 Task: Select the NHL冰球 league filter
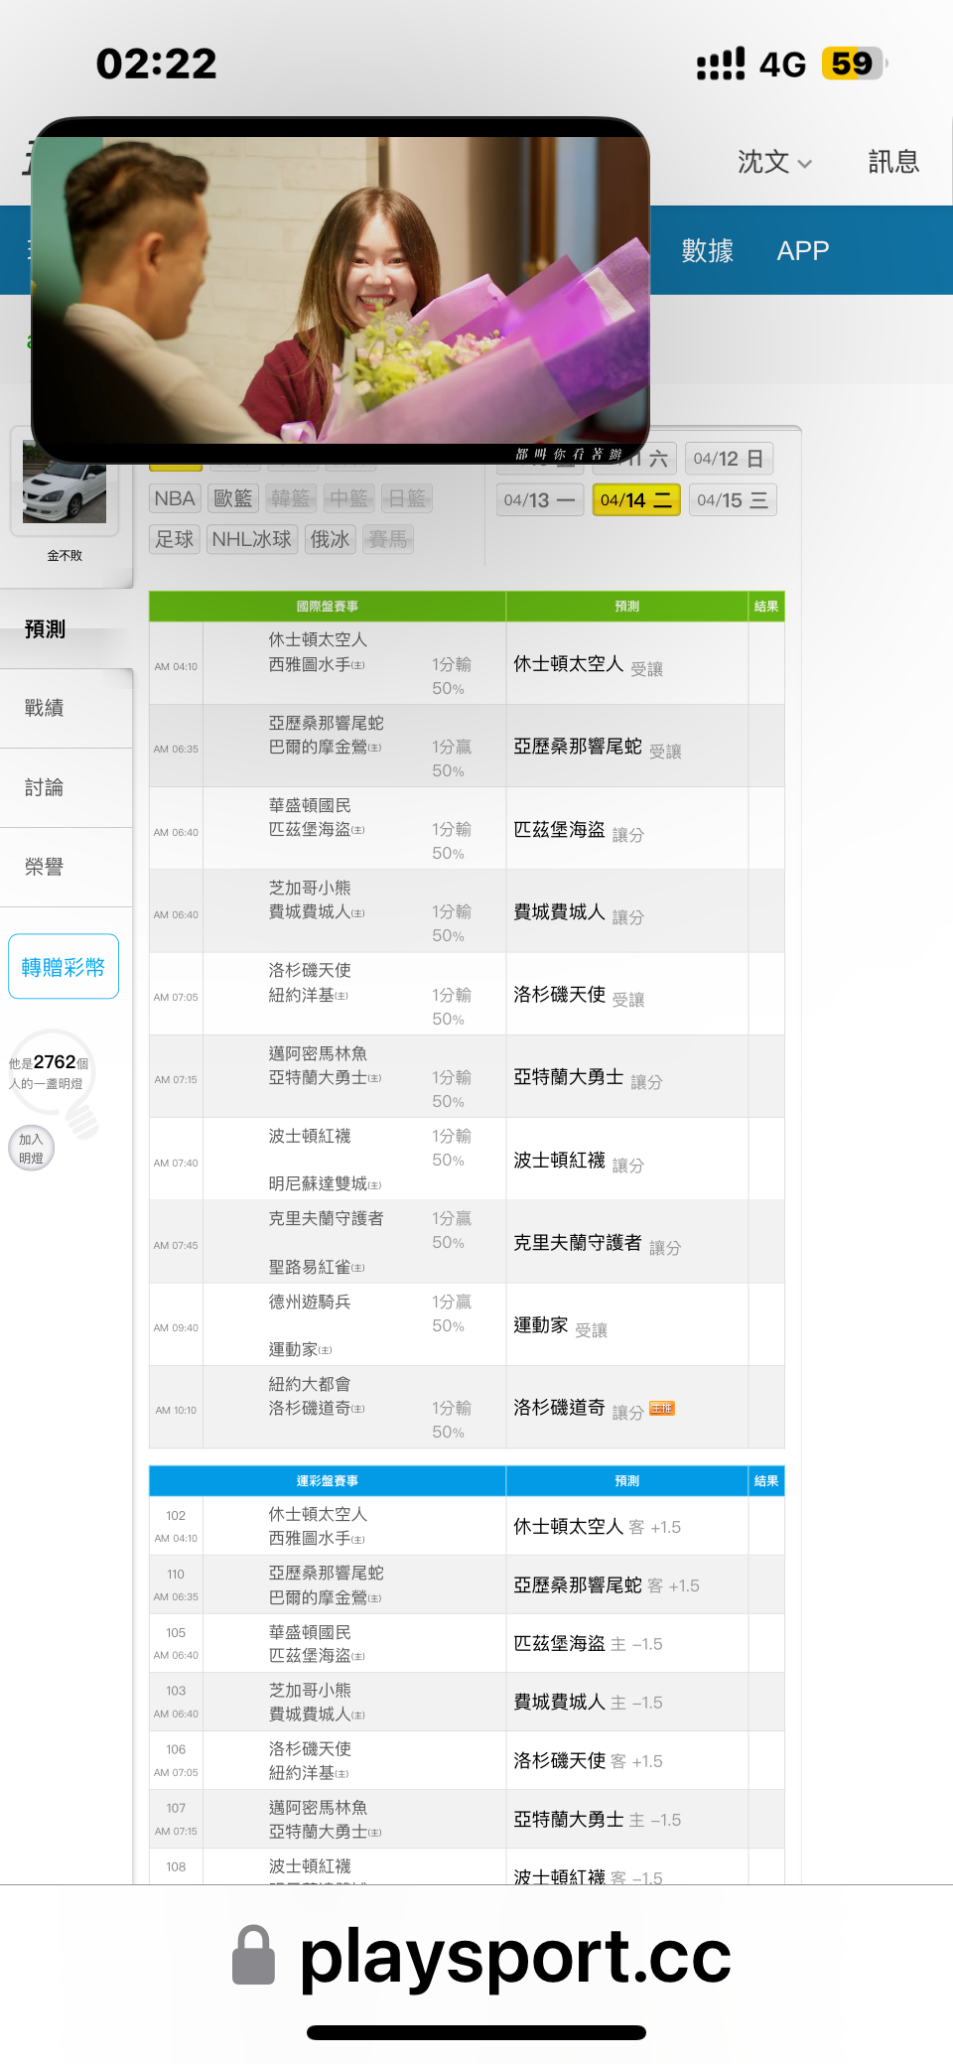pyautogui.click(x=252, y=539)
